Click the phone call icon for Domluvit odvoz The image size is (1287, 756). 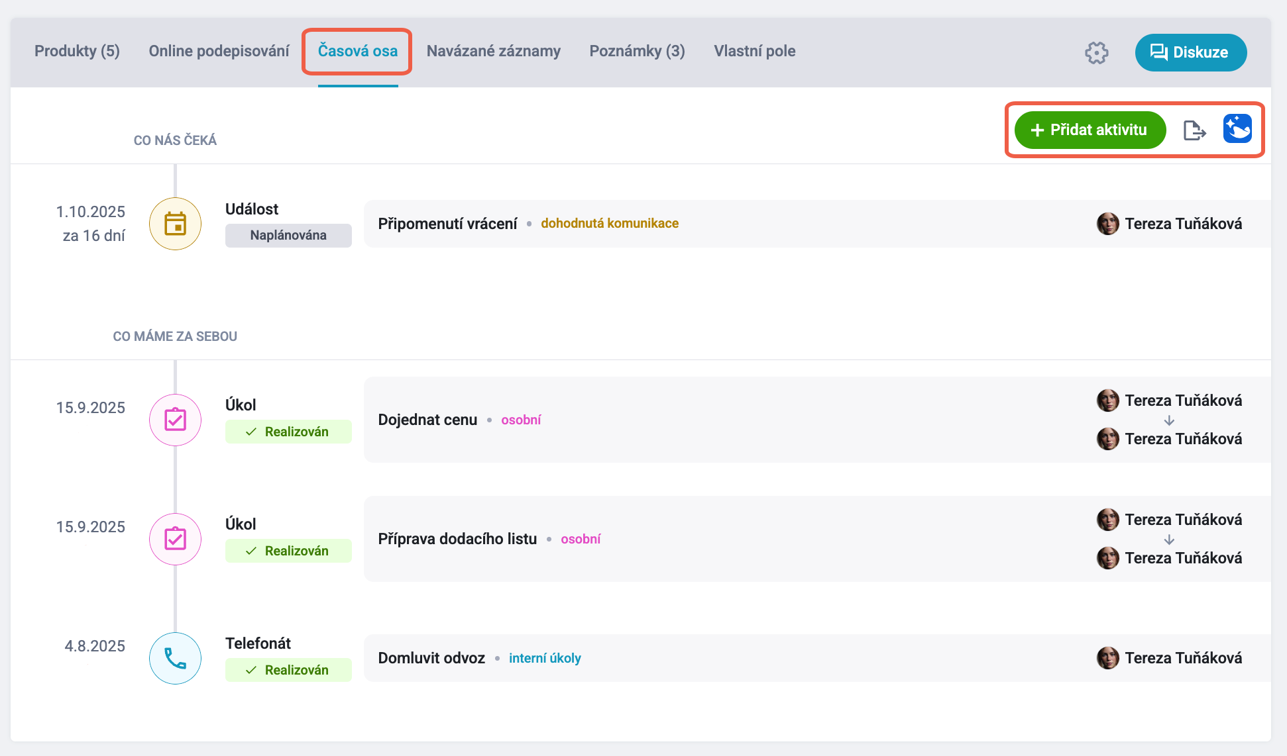tap(175, 658)
